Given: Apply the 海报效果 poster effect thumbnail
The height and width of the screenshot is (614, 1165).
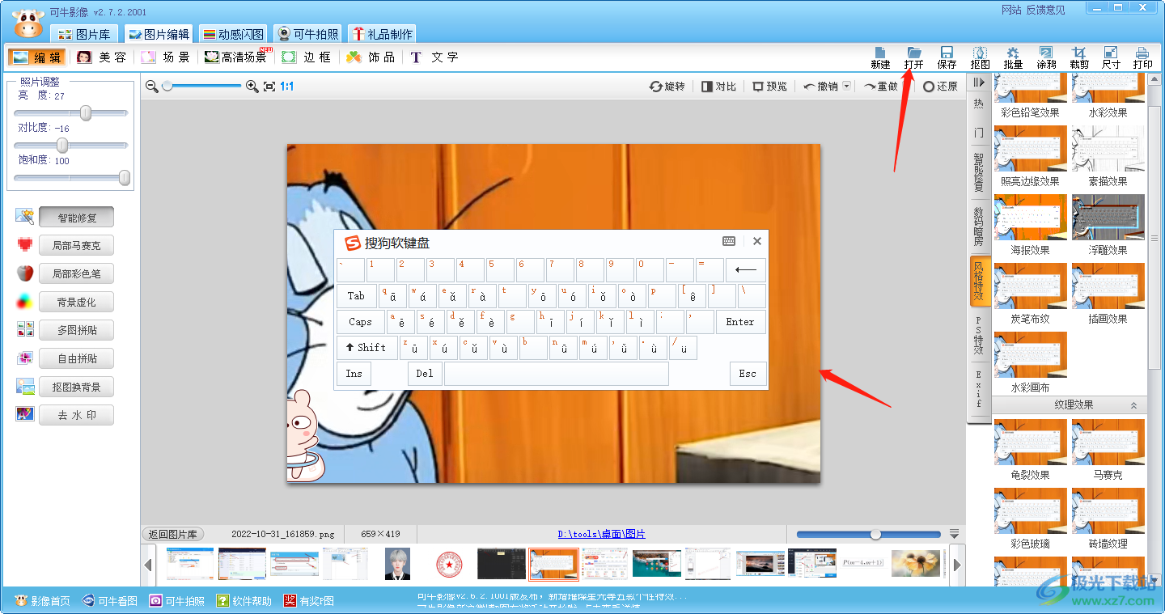Looking at the screenshot, I should (1030, 217).
